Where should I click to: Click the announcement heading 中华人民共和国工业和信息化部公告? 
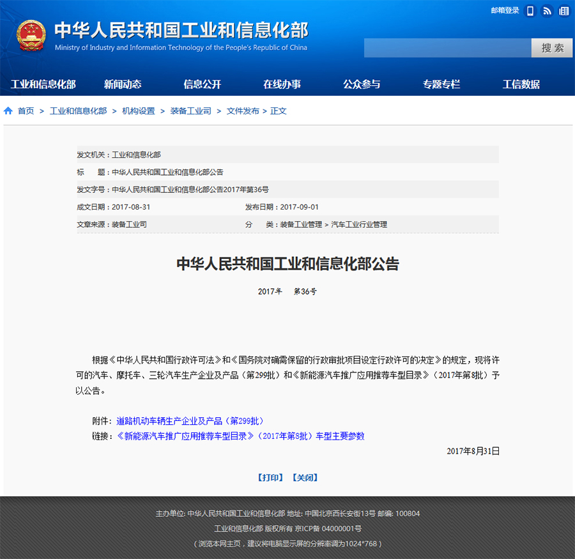point(288,264)
